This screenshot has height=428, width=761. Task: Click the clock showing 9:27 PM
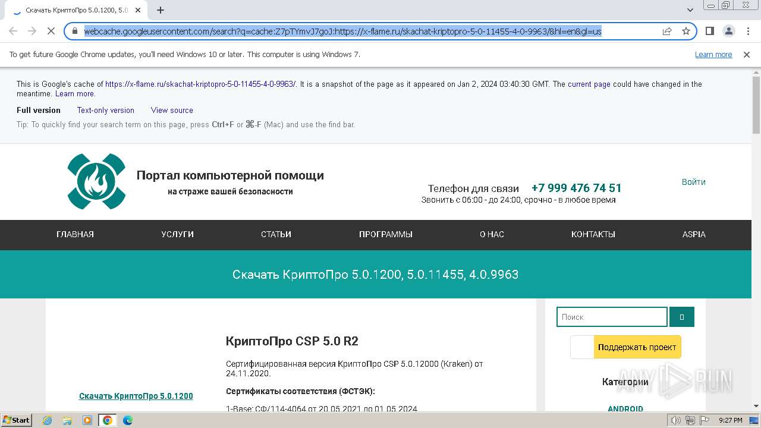pyautogui.click(x=730, y=420)
